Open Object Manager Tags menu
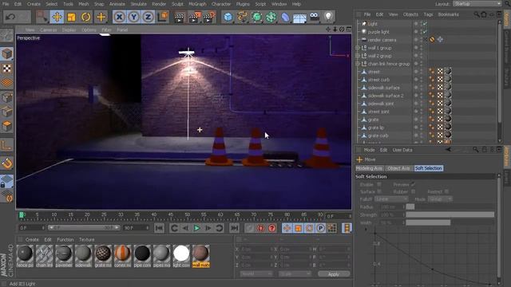 tap(428, 14)
